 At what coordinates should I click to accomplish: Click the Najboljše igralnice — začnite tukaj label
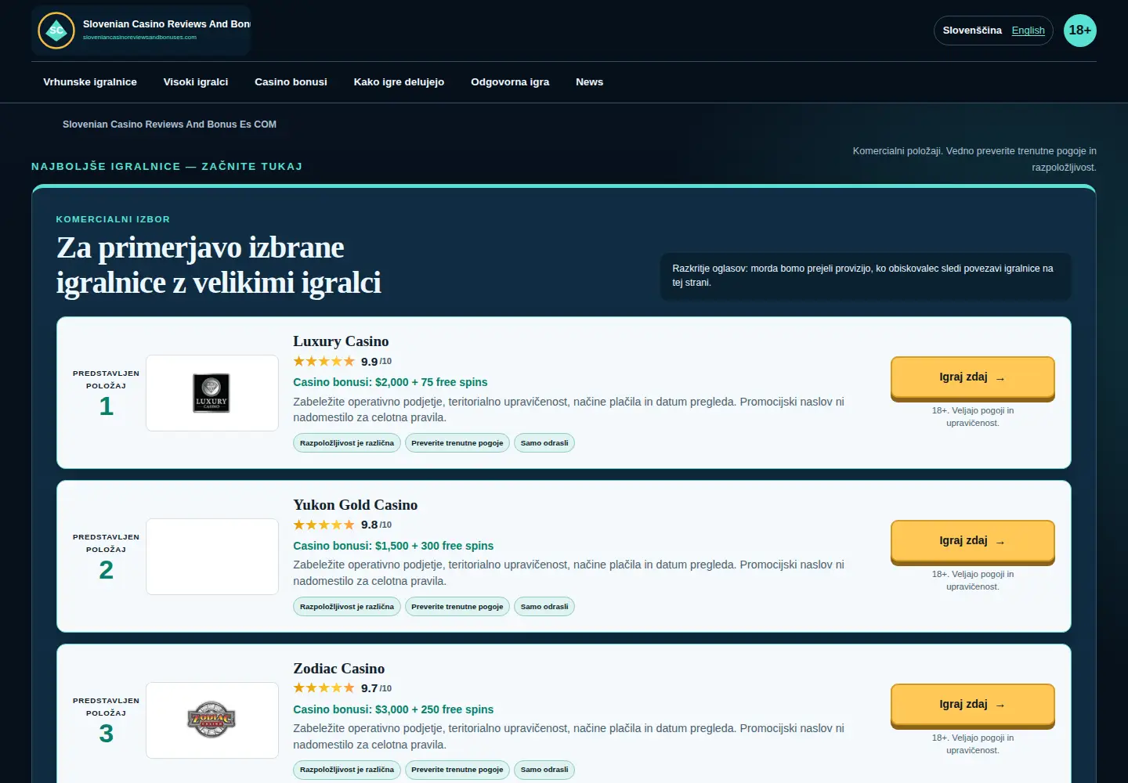(x=167, y=167)
